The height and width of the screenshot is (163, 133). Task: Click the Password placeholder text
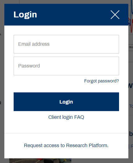(29, 66)
